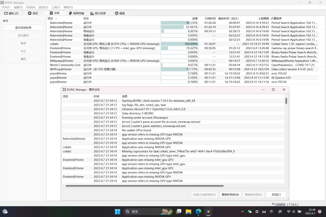Click the taskbar 搜索 search box

tap(149, 212)
